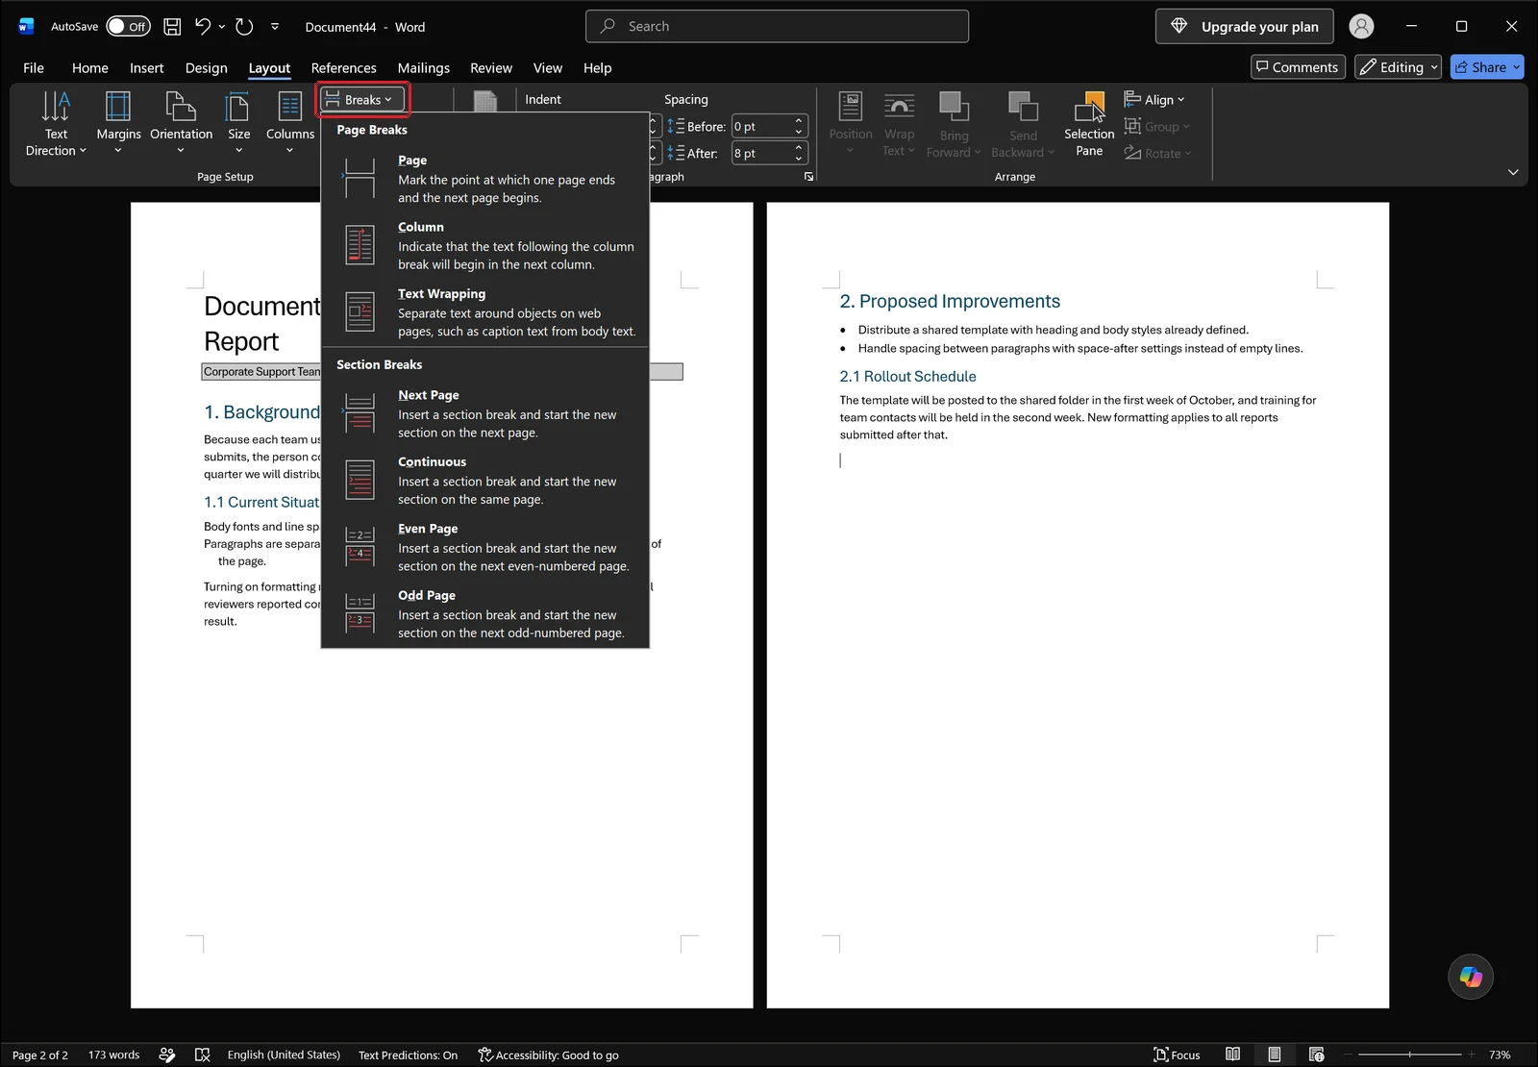1538x1067 pixels.
Task: Insert a Continuous section break
Action: click(485, 481)
